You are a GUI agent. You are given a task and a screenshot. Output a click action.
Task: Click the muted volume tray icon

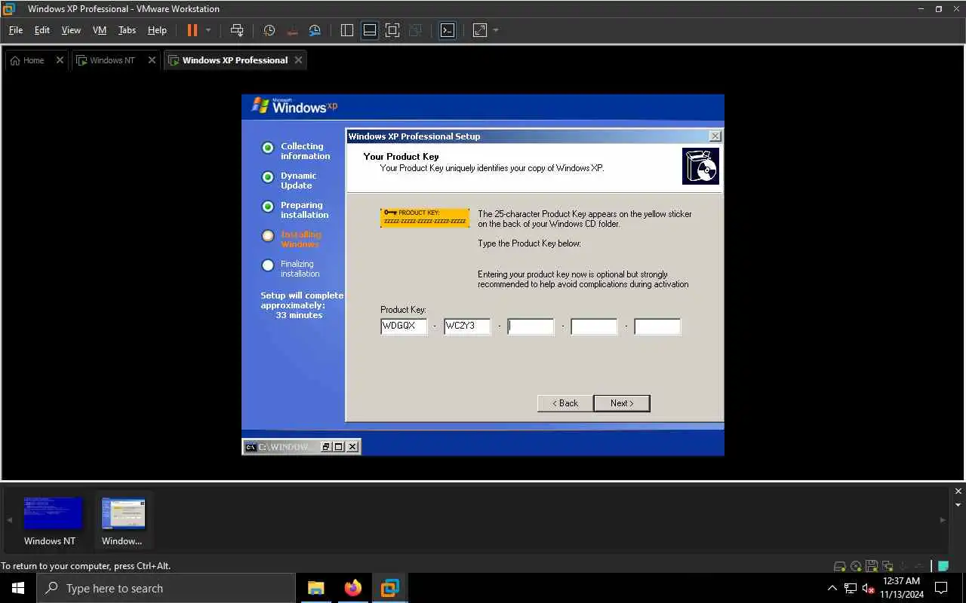[868, 588]
